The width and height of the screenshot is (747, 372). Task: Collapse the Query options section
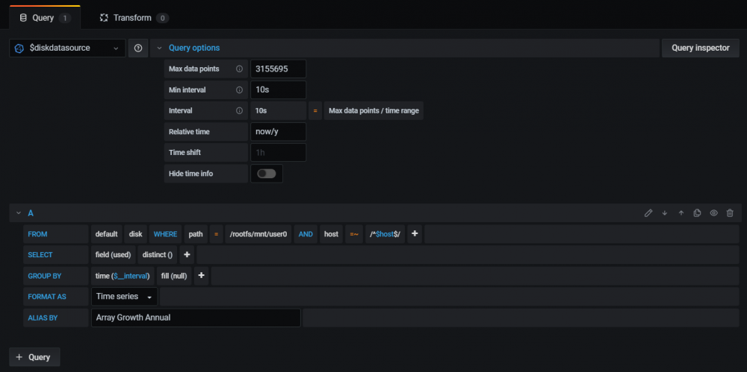pyautogui.click(x=160, y=48)
